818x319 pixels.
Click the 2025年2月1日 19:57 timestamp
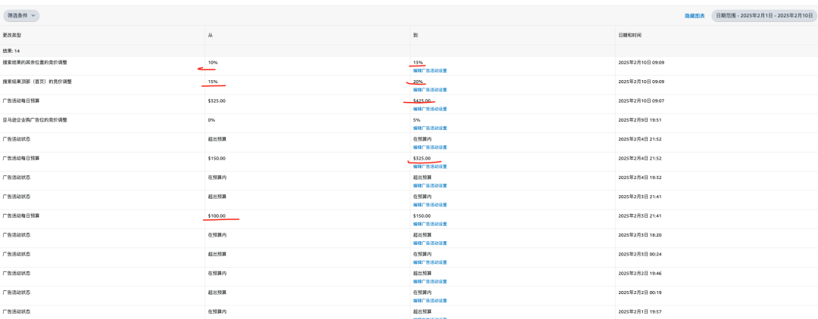pos(640,311)
